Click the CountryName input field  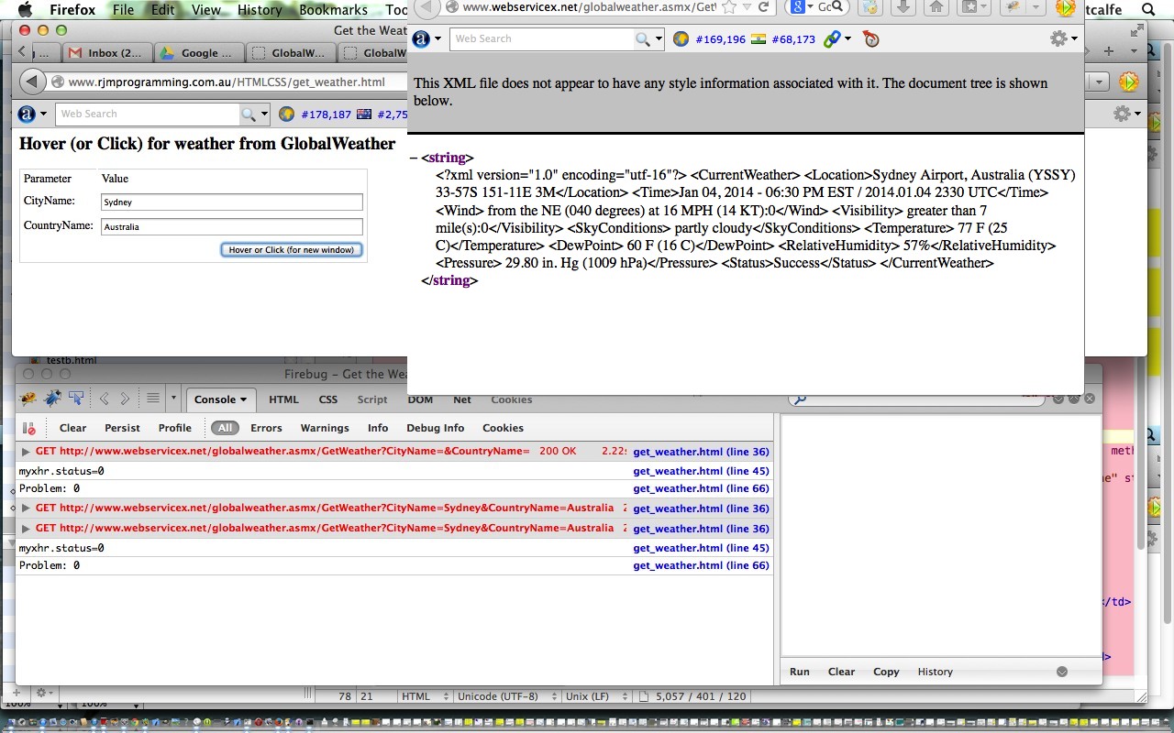(x=232, y=226)
